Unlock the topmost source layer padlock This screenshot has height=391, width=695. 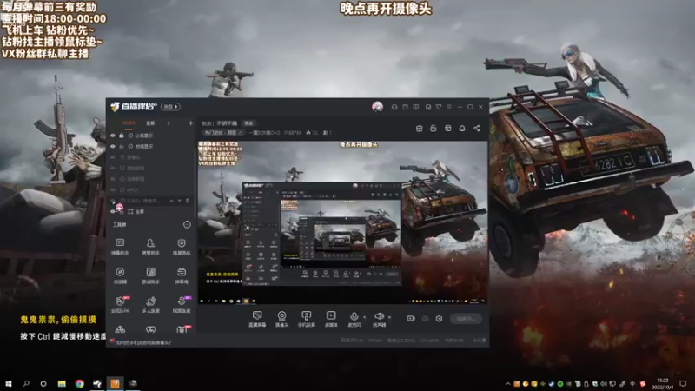[x=122, y=136]
